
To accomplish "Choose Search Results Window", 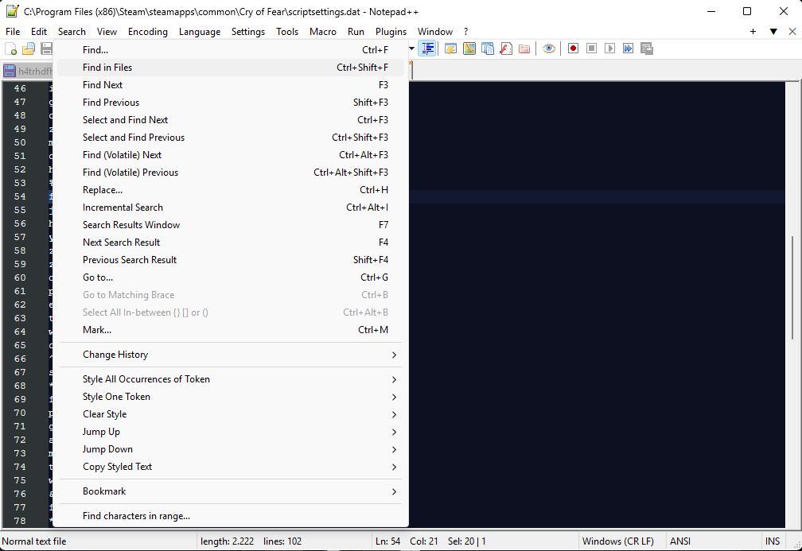I will (231, 225).
